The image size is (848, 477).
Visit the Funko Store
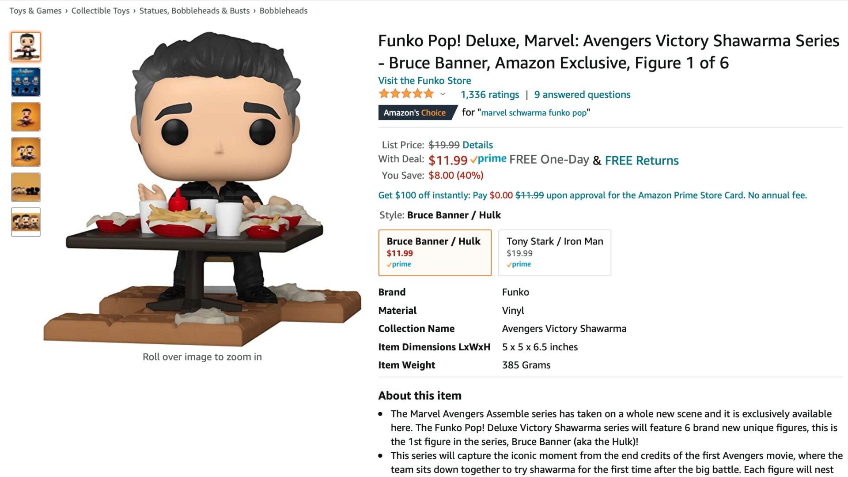tap(424, 80)
